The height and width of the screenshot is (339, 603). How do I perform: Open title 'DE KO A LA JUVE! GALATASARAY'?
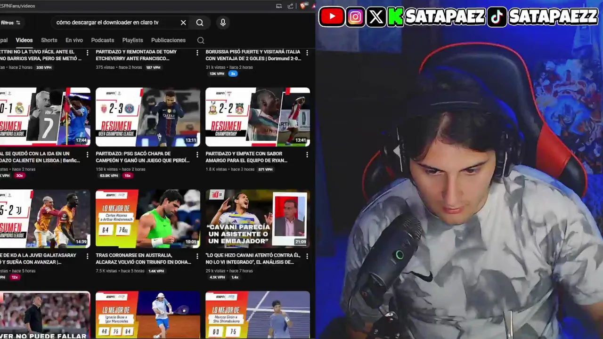pyautogui.click(x=38, y=258)
